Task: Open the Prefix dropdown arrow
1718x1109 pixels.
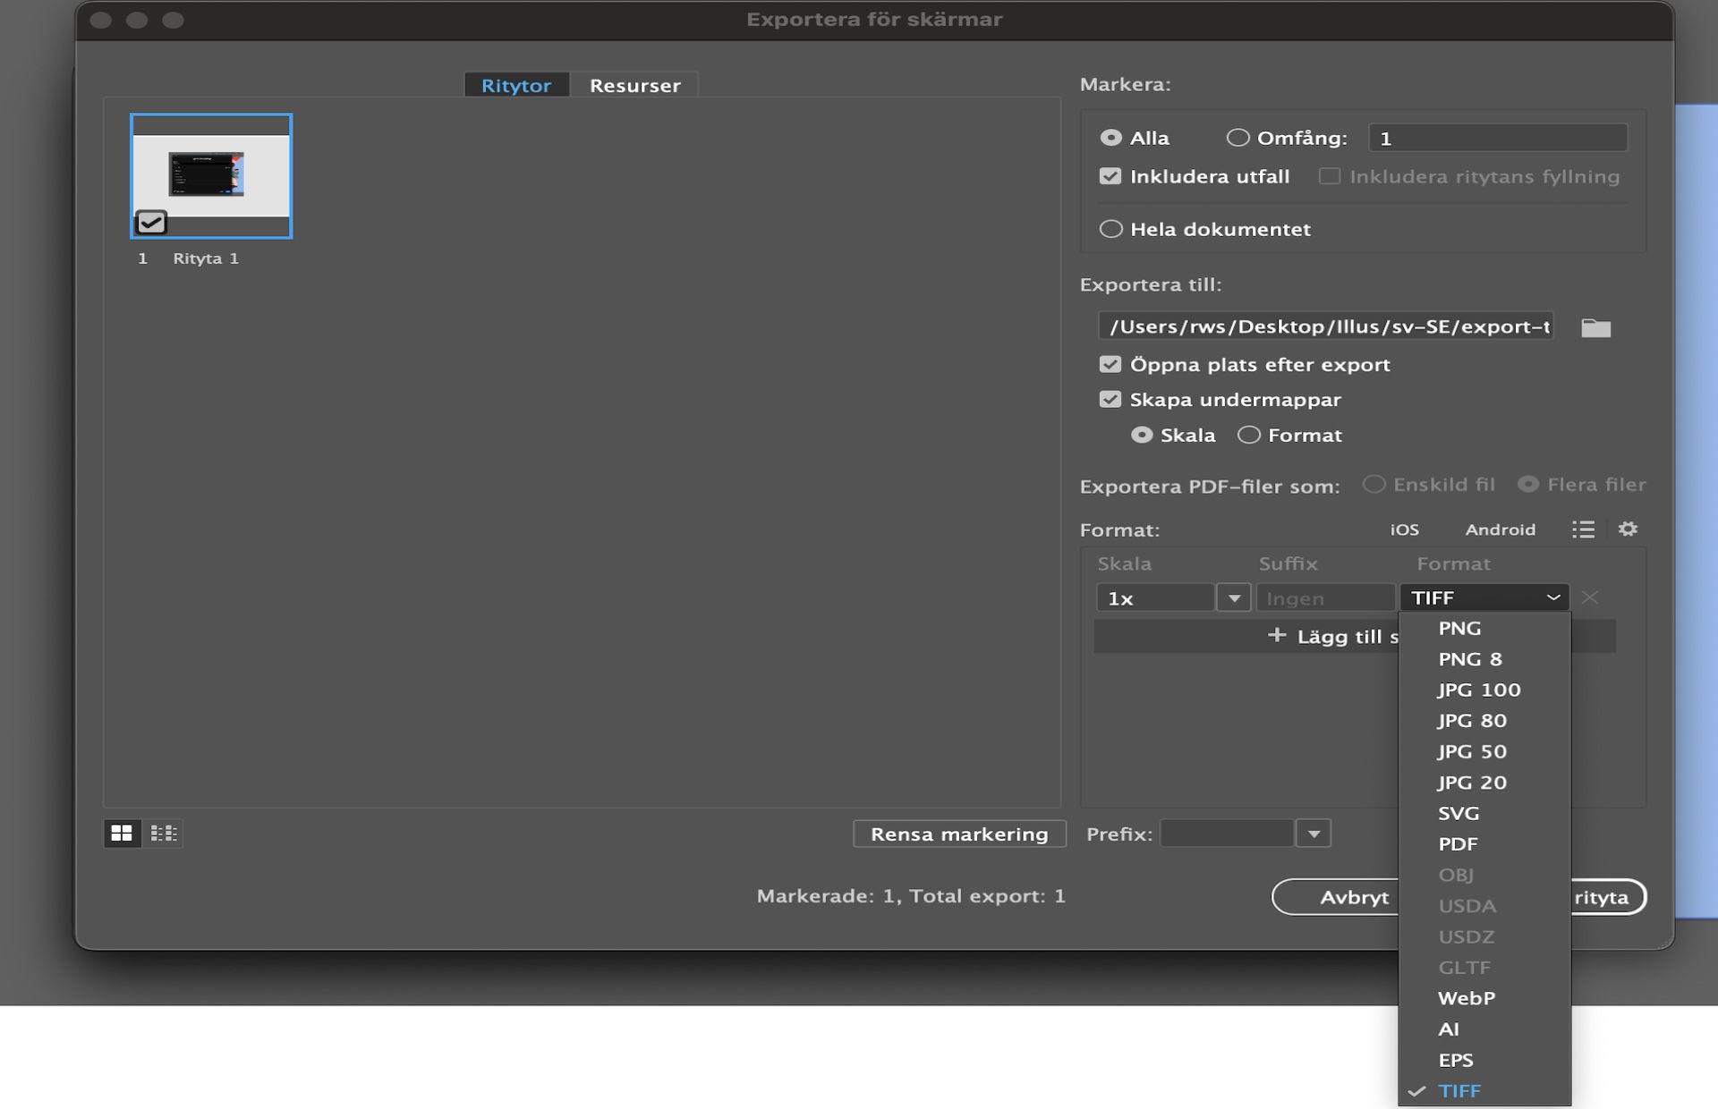Action: point(1314,834)
